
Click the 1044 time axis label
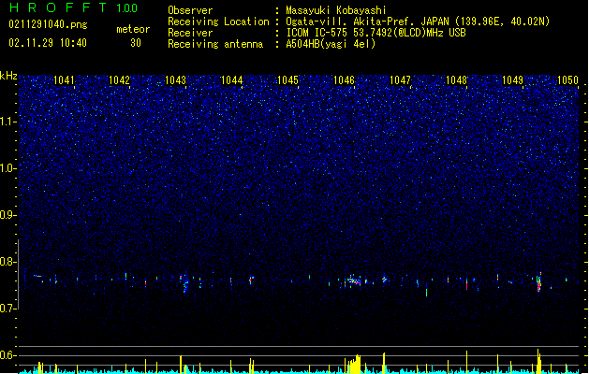(x=232, y=80)
